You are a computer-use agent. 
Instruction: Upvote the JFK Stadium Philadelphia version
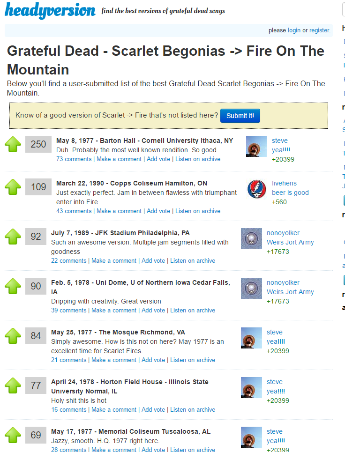point(13,237)
